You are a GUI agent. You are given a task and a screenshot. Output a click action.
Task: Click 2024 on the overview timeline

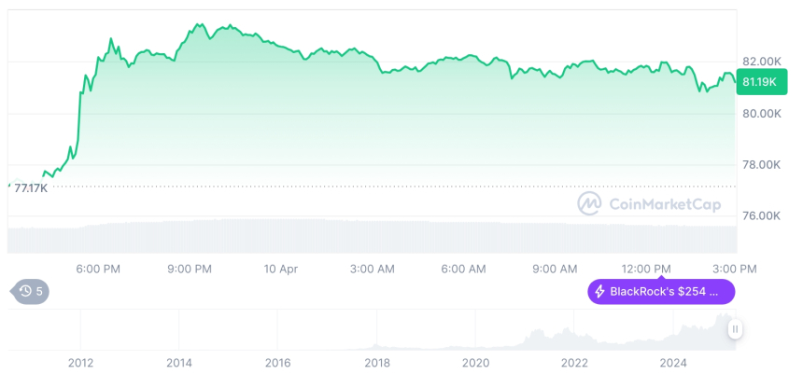pos(673,362)
